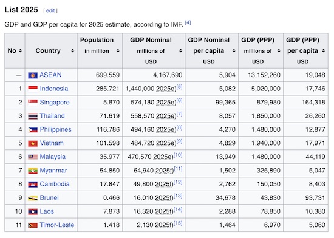The height and width of the screenshot is (238, 334).
Task: Click the Thailand flag icon
Action: [x=33, y=116]
